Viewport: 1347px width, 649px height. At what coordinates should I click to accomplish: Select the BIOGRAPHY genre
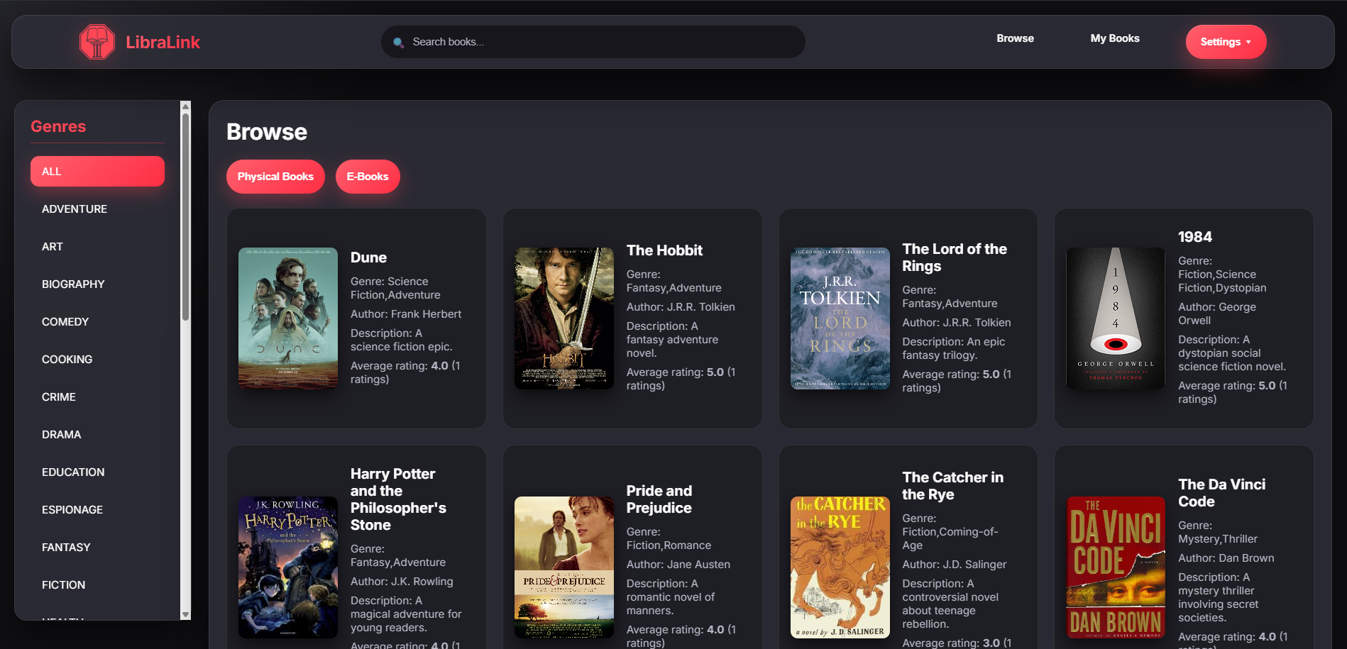tap(97, 284)
